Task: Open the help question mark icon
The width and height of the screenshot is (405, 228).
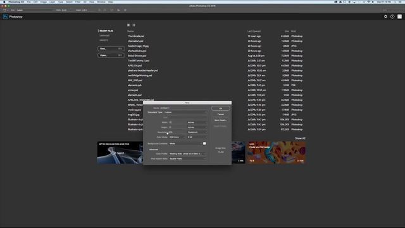Action: coord(392,16)
